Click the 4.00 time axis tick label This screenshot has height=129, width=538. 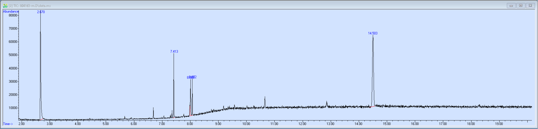[78, 124]
